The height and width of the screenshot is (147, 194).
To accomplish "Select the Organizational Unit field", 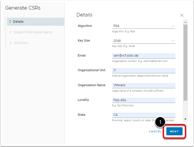I will click(143, 70).
